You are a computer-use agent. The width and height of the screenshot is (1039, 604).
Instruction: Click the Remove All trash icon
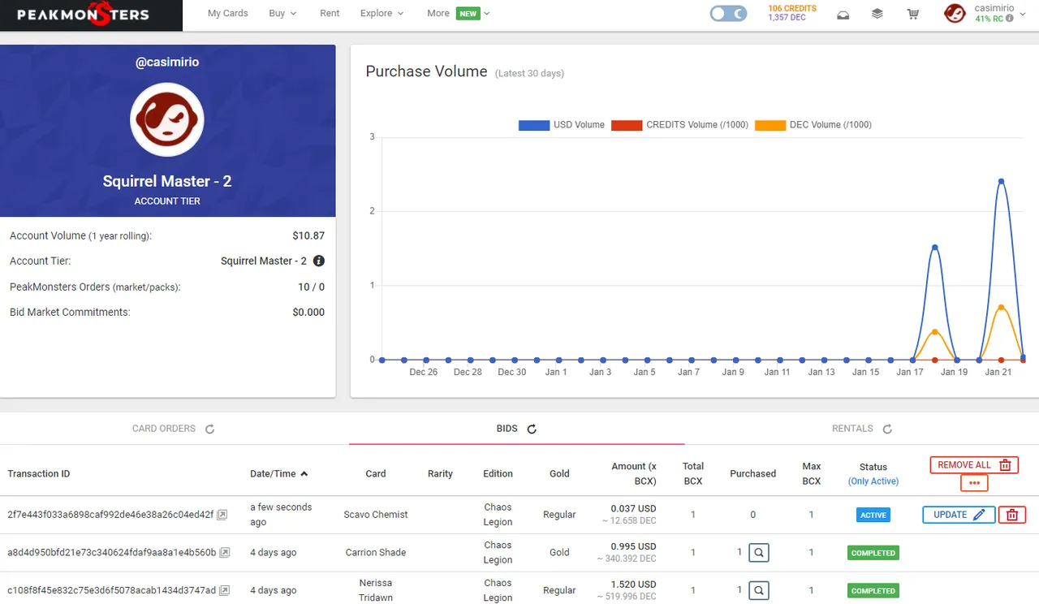(1005, 465)
